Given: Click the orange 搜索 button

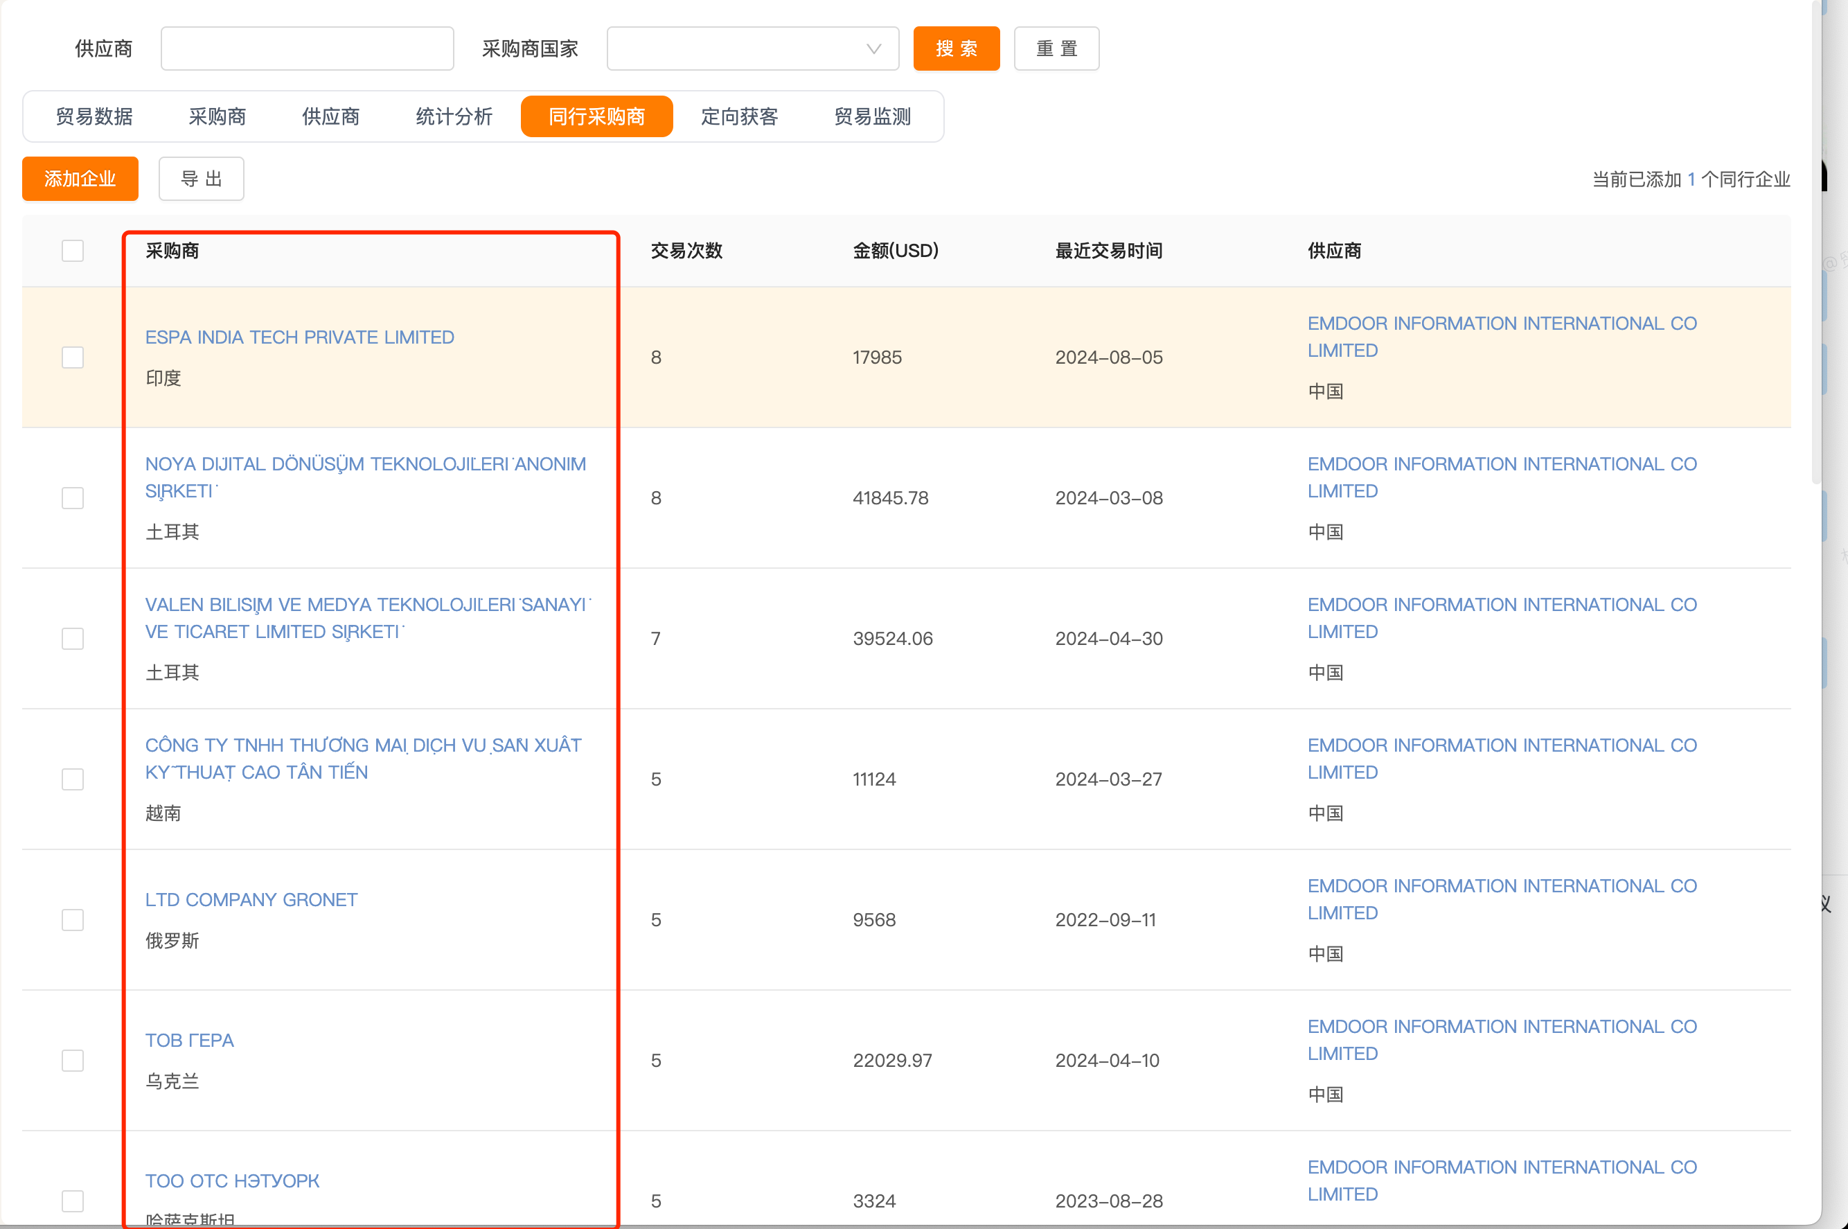Looking at the screenshot, I should click(956, 48).
